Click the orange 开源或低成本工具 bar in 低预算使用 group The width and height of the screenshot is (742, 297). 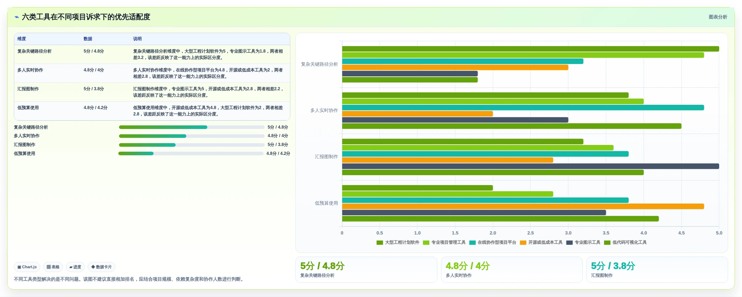pyautogui.click(x=523, y=206)
